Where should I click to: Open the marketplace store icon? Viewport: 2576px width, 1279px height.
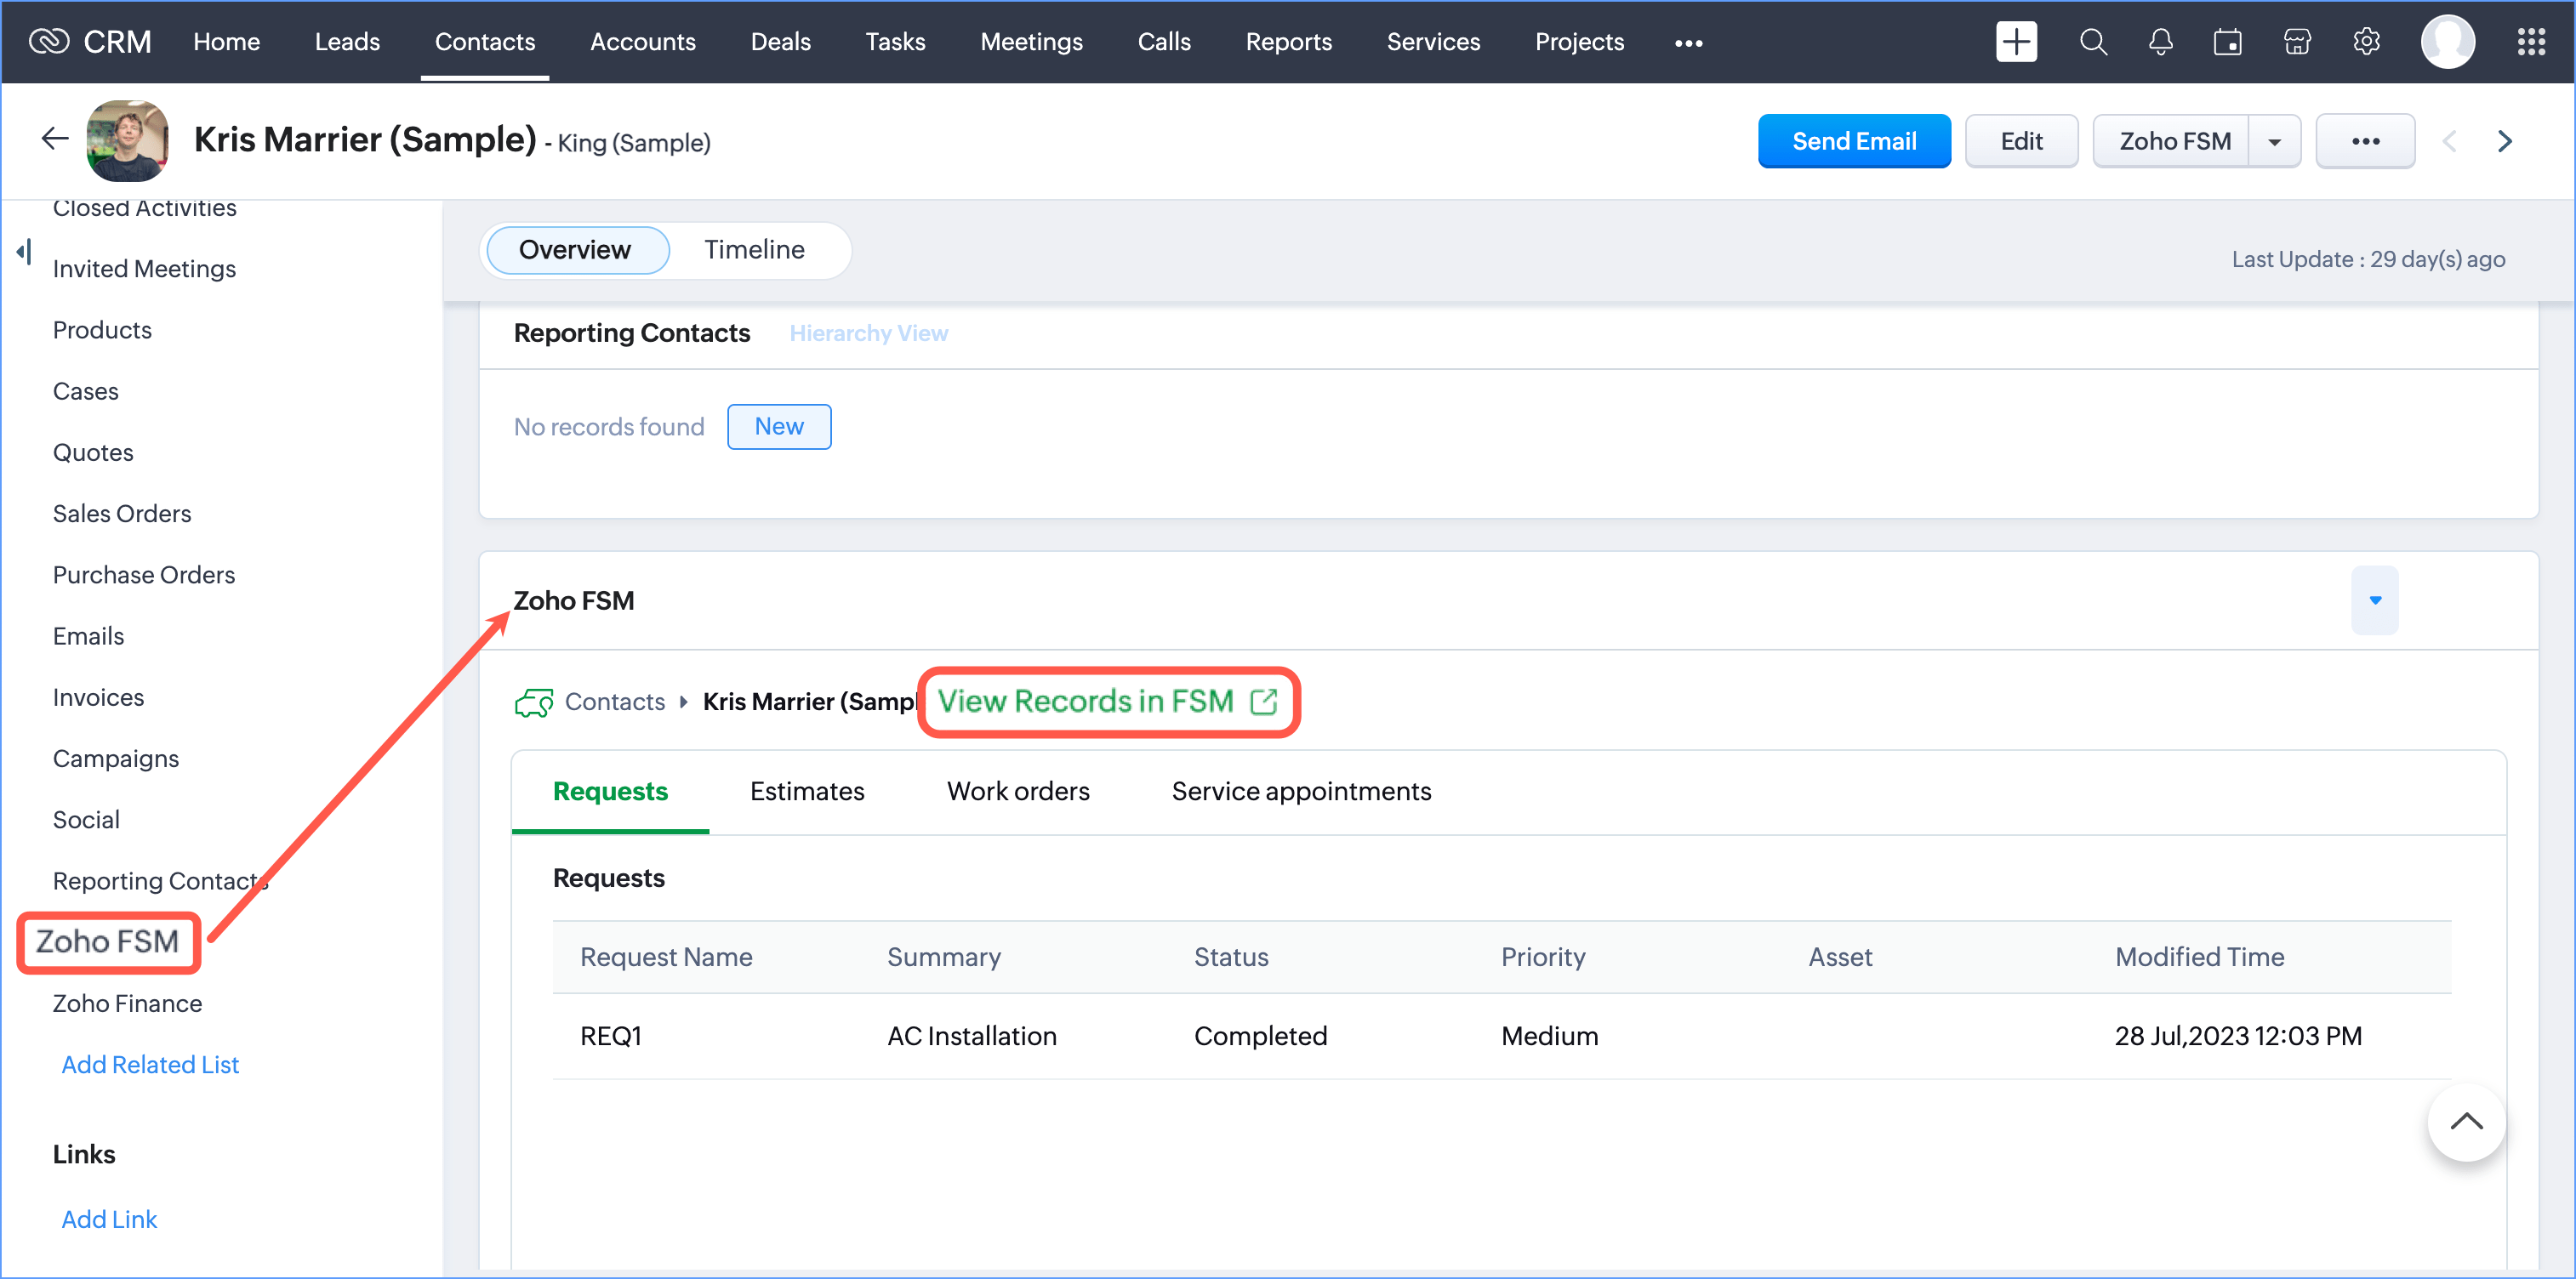(2297, 42)
